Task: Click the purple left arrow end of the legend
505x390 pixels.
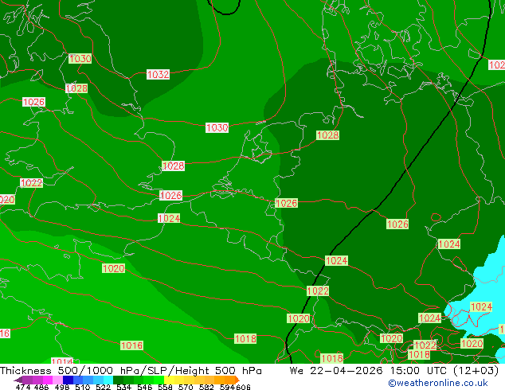Action: click(x=18, y=380)
